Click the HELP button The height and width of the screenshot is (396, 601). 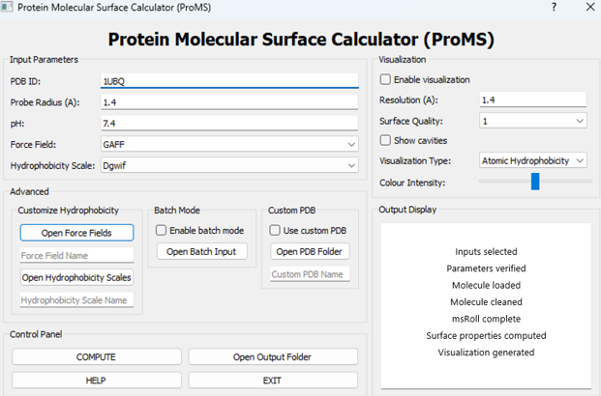[x=96, y=381]
